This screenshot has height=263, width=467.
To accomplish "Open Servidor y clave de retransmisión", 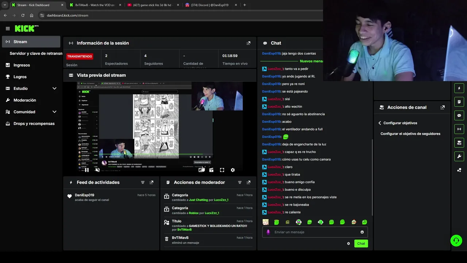I will (36, 53).
